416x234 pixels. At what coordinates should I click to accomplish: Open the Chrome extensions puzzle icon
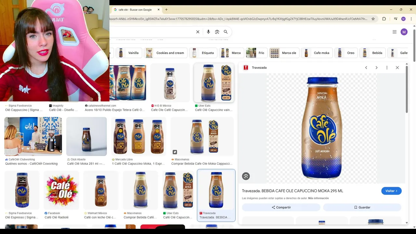(384, 19)
